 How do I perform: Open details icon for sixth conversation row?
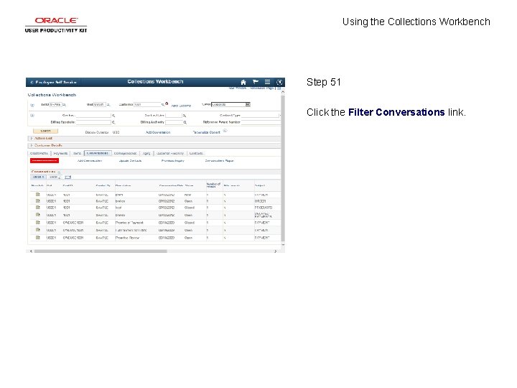pyautogui.click(x=38, y=230)
